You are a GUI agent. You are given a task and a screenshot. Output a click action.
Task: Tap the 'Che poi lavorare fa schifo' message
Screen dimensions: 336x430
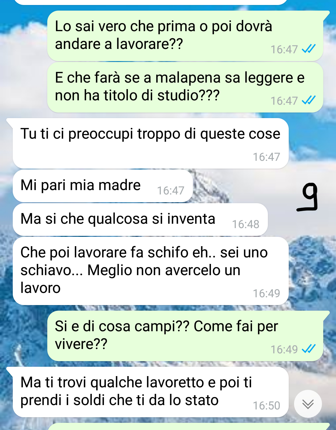coord(151,271)
